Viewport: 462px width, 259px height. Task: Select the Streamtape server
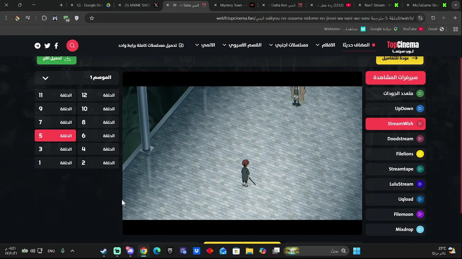(396, 169)
